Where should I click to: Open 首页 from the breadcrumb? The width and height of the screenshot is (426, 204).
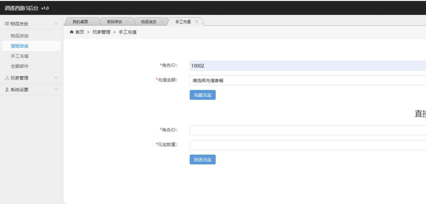coord(79,32)
